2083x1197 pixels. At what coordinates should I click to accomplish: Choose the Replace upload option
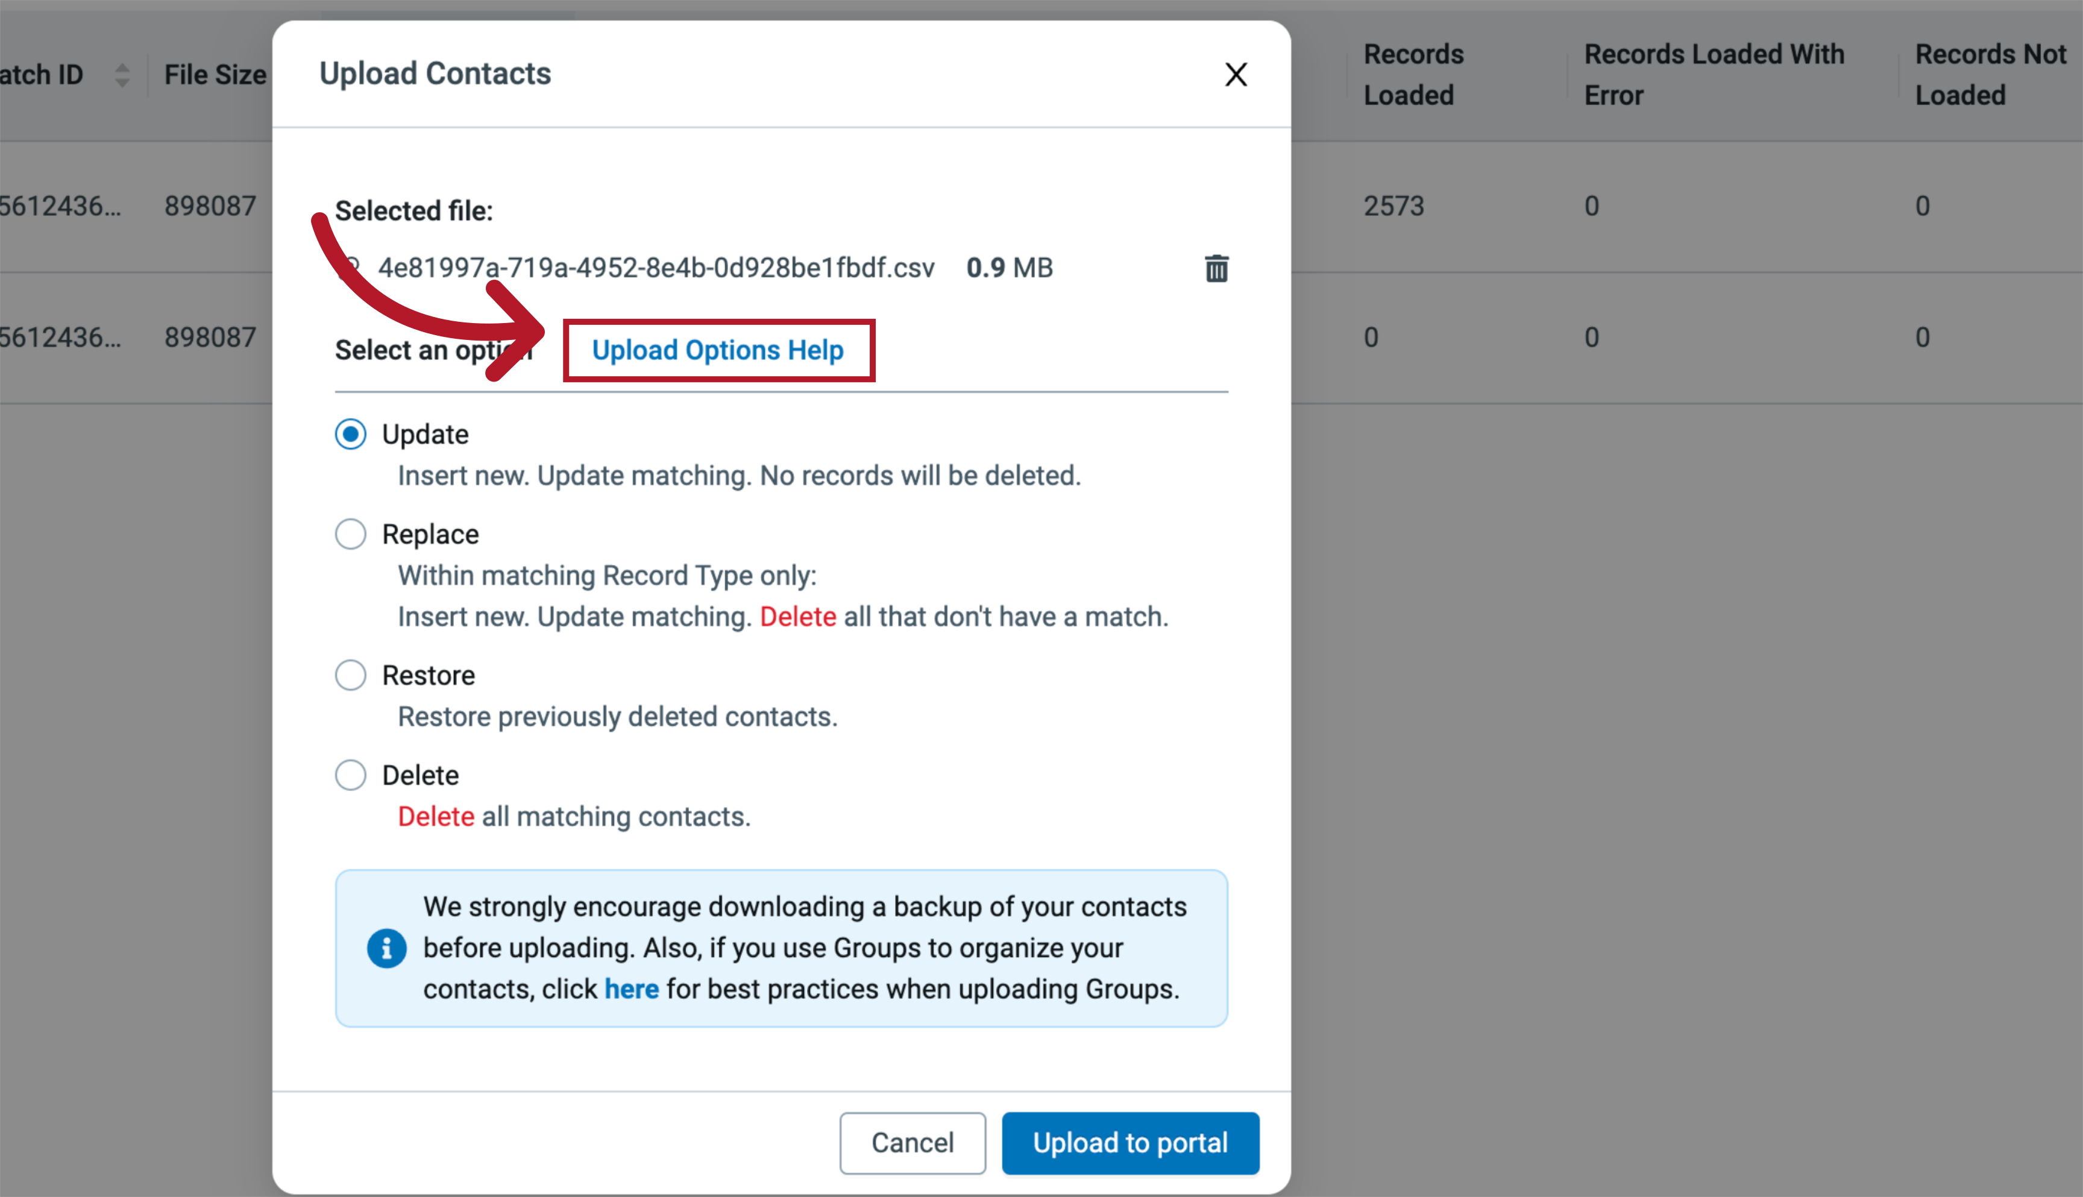pos(350,533)
